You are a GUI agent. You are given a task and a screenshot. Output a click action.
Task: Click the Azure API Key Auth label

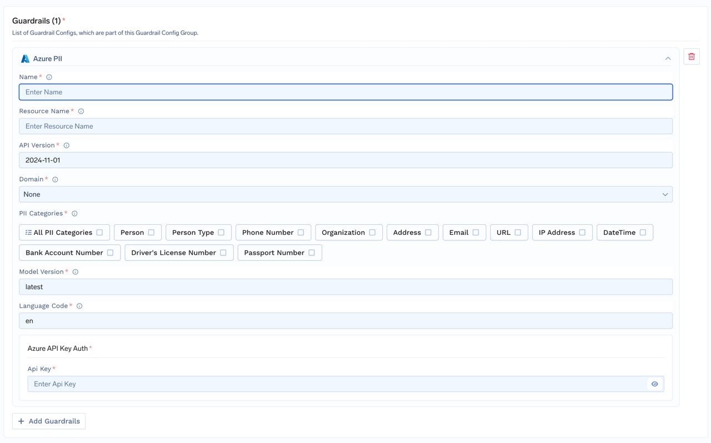tap(58, 349)
